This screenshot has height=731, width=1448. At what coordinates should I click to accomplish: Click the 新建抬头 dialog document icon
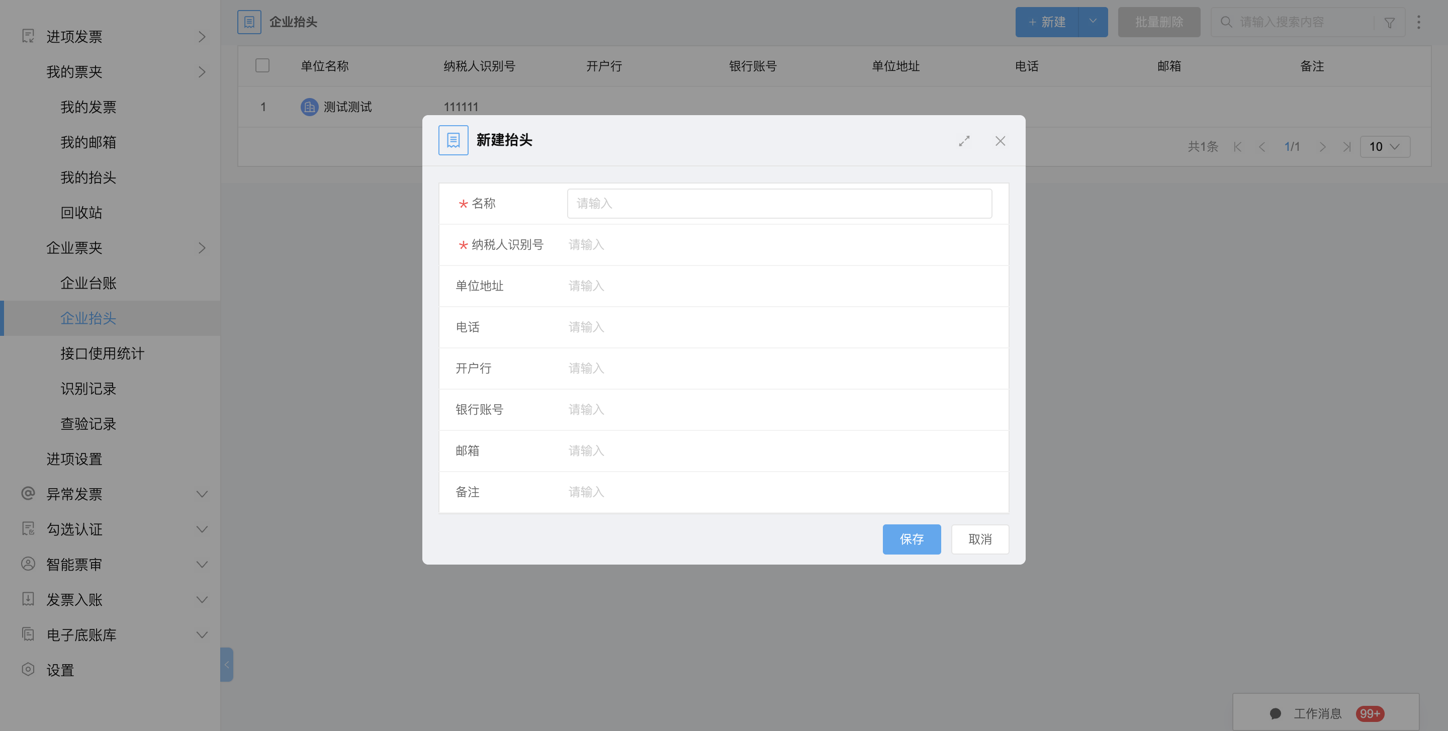(x=453, y=140)
